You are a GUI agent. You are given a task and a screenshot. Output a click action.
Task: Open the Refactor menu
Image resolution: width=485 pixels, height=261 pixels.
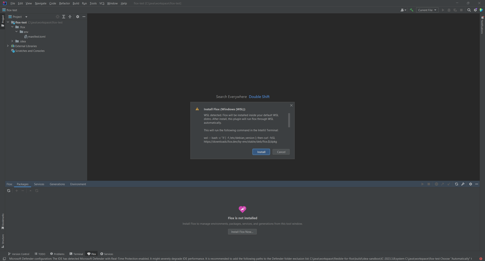[65, 3]
